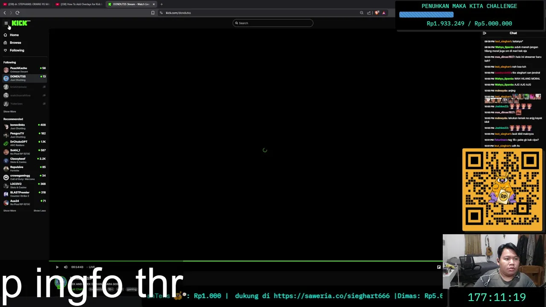Click the share page icon

[369, 13]
